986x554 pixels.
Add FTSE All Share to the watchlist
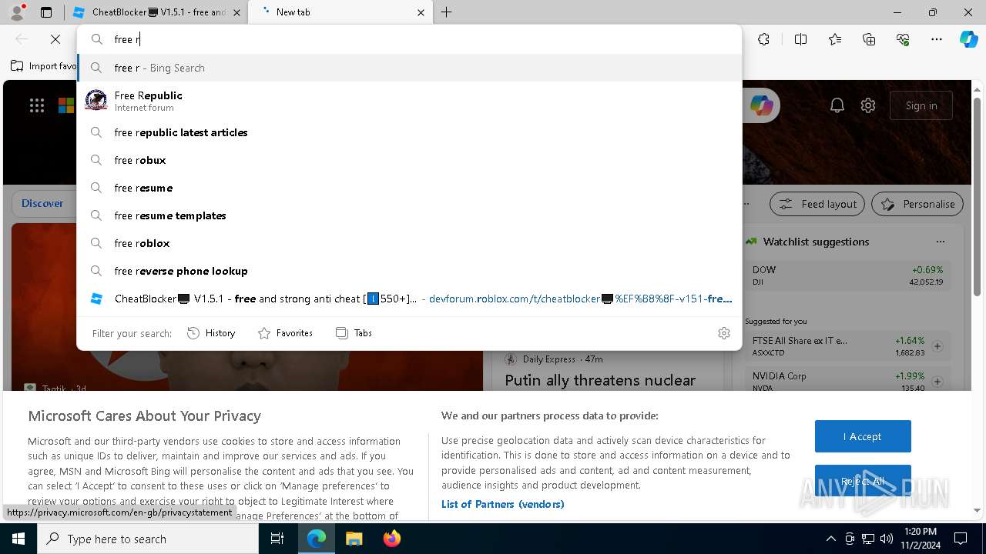[937, 346]
